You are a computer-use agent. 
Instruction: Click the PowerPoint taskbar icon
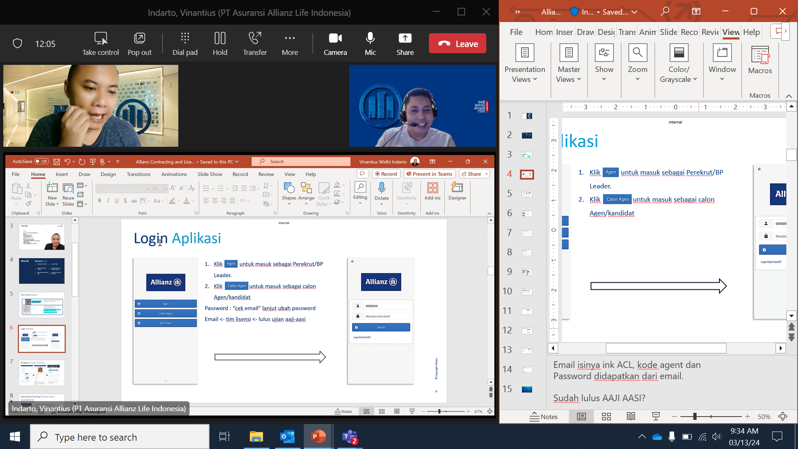pos(318,437)
